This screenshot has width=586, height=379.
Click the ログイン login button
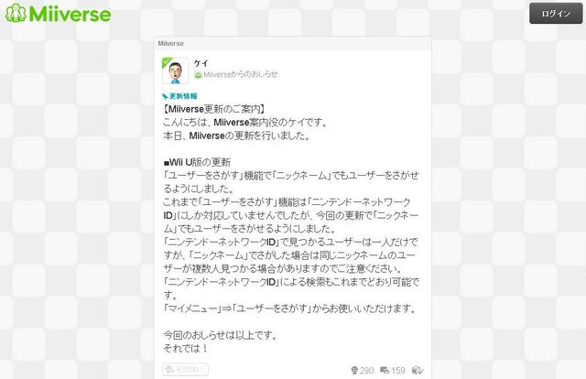556,14
